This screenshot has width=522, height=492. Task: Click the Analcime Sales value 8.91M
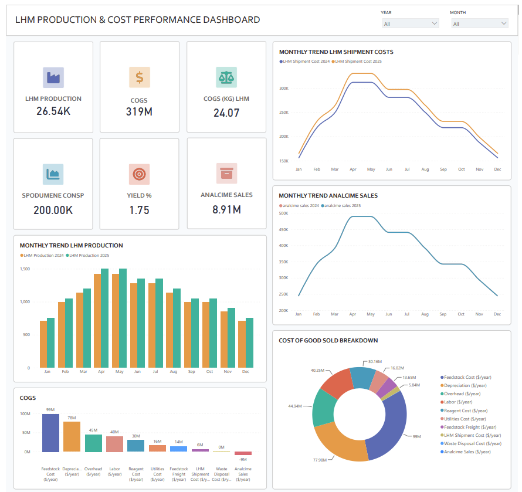click(227, 210)
